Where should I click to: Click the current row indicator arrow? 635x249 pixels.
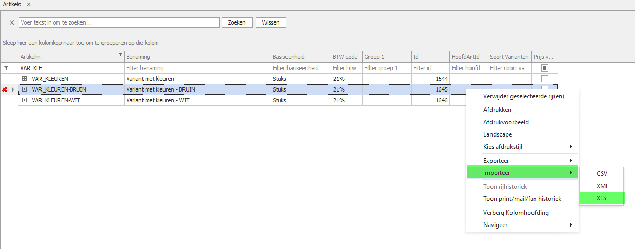13,89
